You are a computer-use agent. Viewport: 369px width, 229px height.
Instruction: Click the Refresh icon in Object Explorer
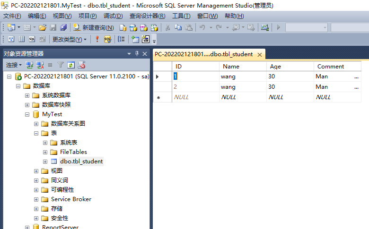pos(71,65)
